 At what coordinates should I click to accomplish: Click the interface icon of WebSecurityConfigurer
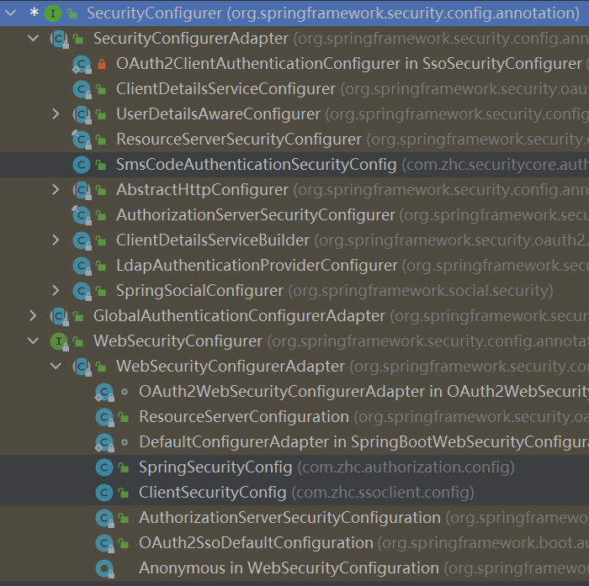59,341
